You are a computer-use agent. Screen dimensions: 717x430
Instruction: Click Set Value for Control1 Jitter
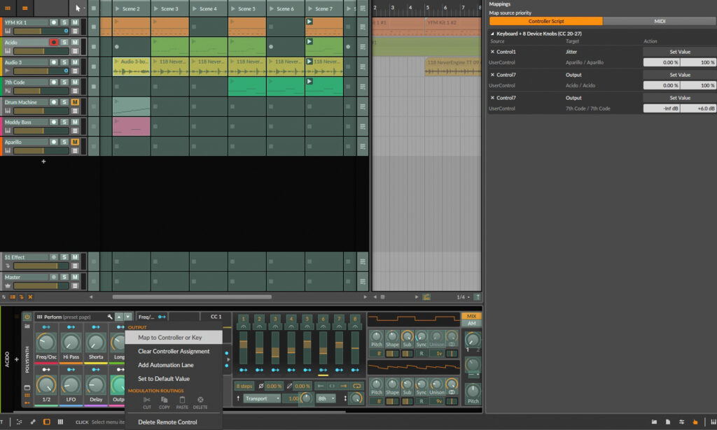[x=679, y=52]
